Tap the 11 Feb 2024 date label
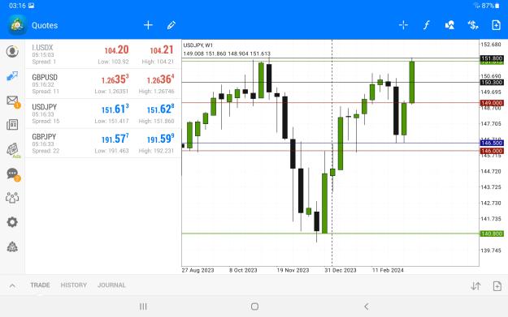508x317 pixels. click(388, 270)
